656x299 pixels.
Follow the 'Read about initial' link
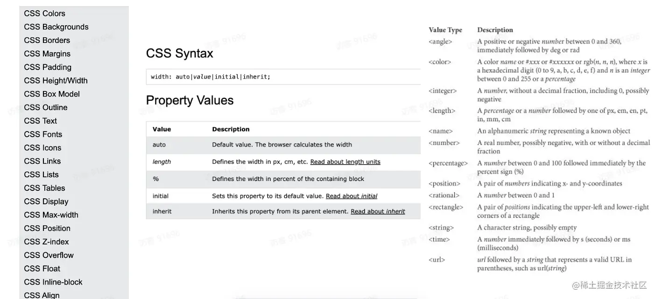tap(352, 196)
